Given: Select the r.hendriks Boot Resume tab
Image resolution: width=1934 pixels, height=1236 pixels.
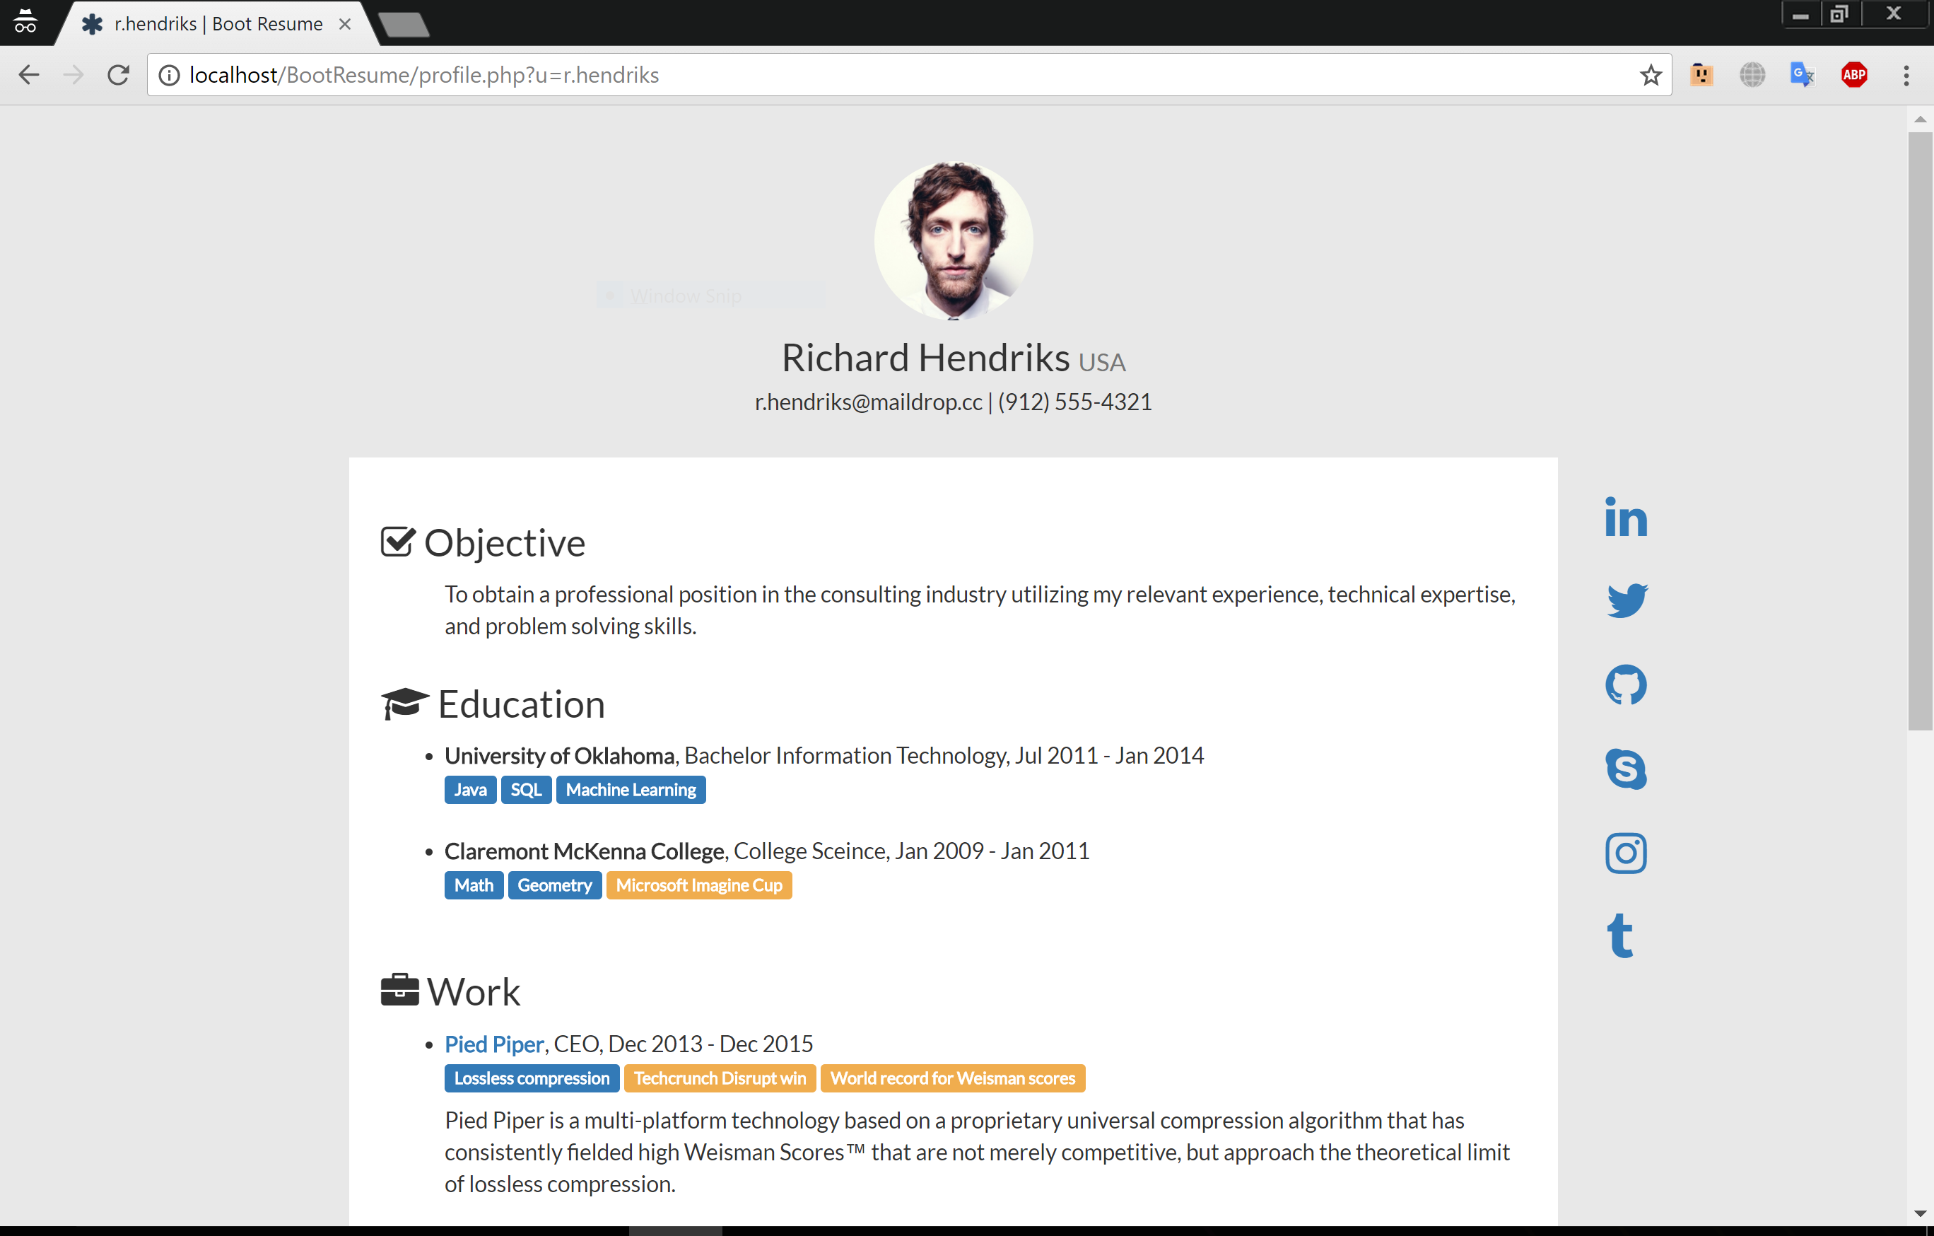Looking at the screenshot, I should point(217,24).
